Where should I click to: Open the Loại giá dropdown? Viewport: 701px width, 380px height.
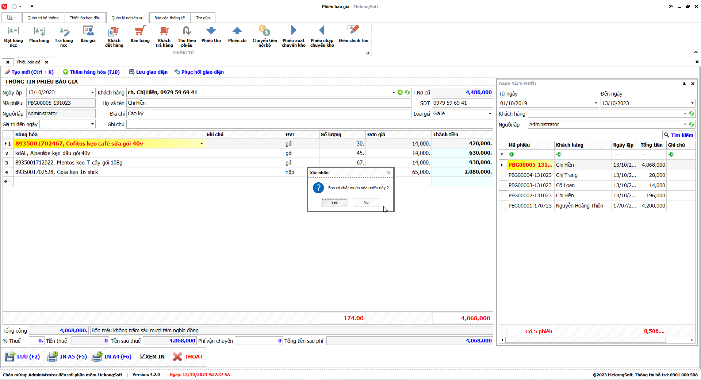coord(490,114)
